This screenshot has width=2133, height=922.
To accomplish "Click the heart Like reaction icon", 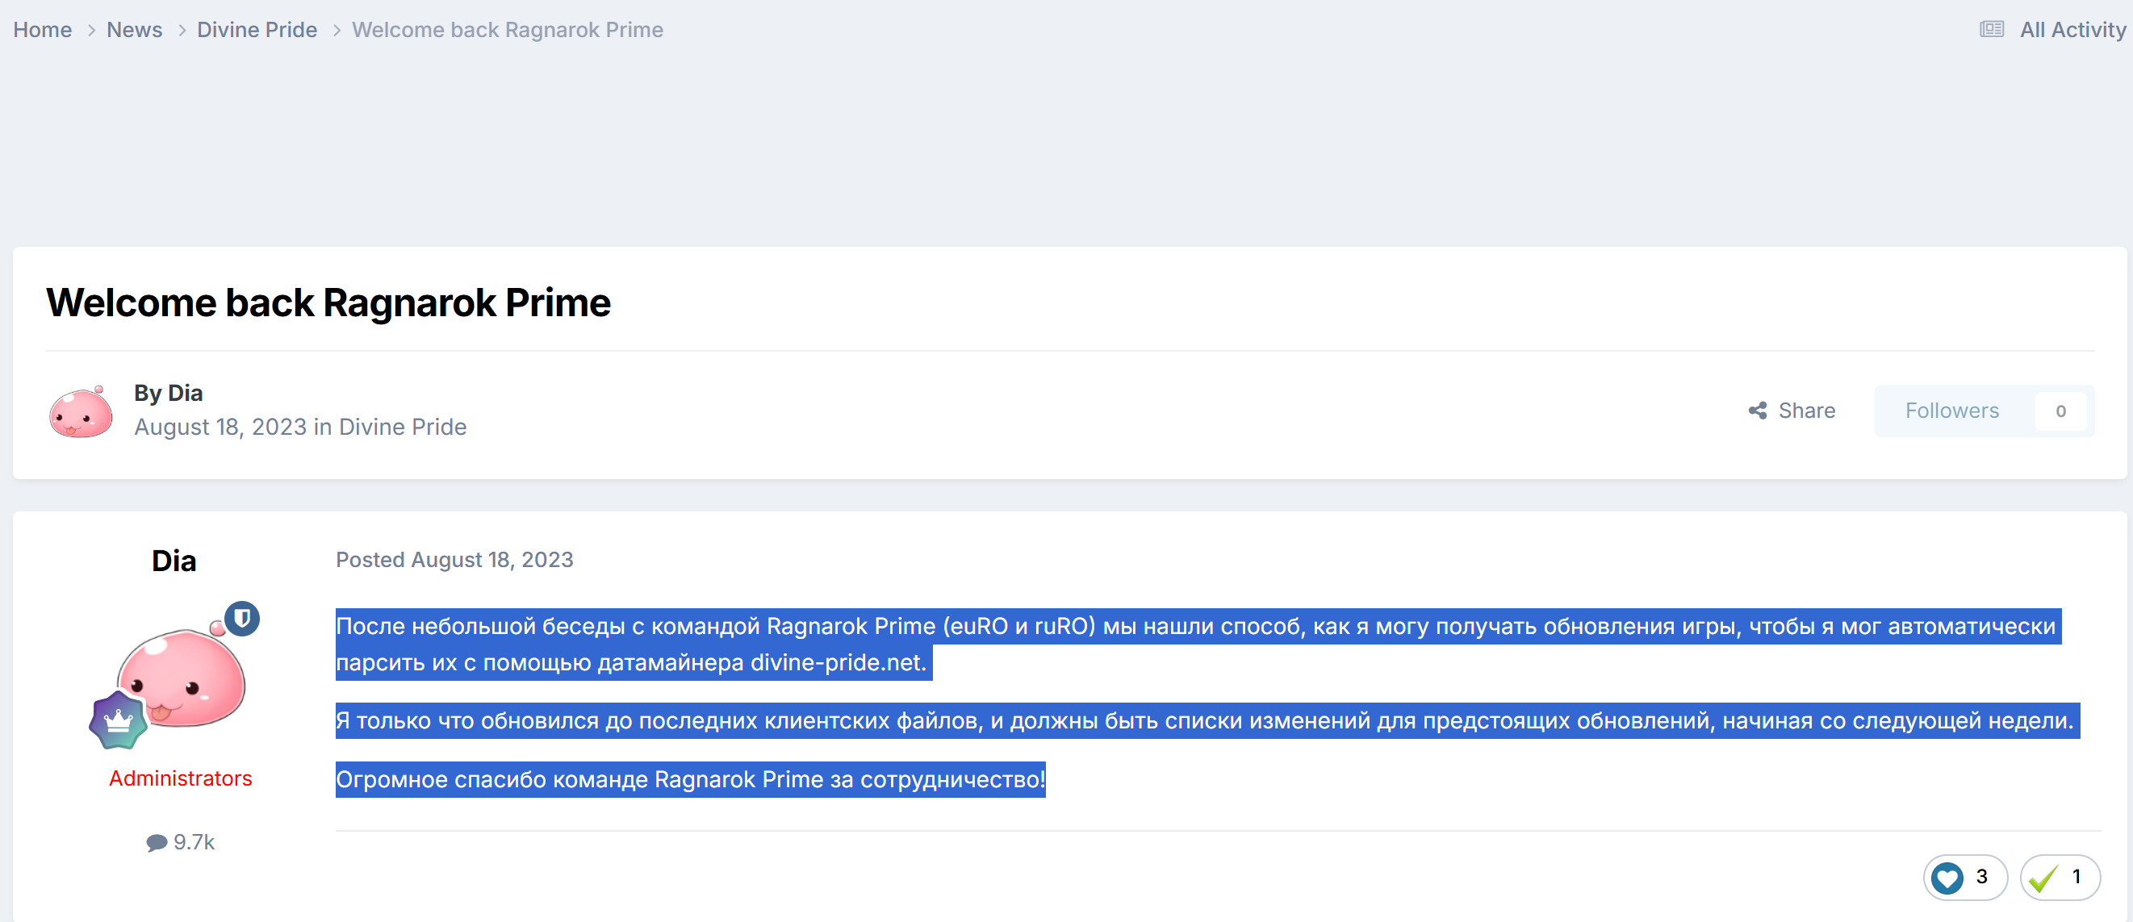I will coord(1947,878).
